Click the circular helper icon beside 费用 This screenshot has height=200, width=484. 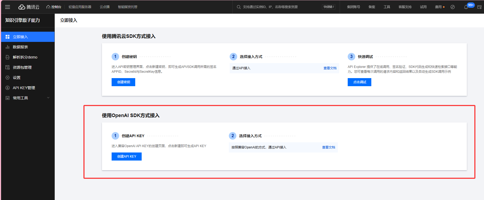[x=453, y=7]
